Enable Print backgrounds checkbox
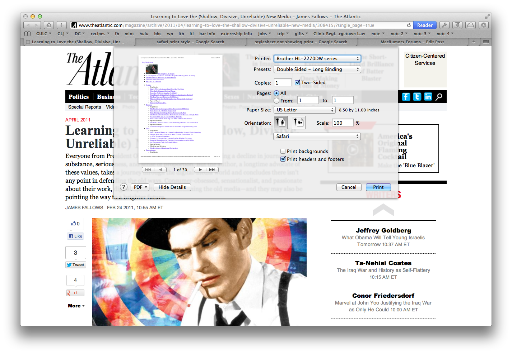This screenshot has width=512, height=354. click(283, 151)
